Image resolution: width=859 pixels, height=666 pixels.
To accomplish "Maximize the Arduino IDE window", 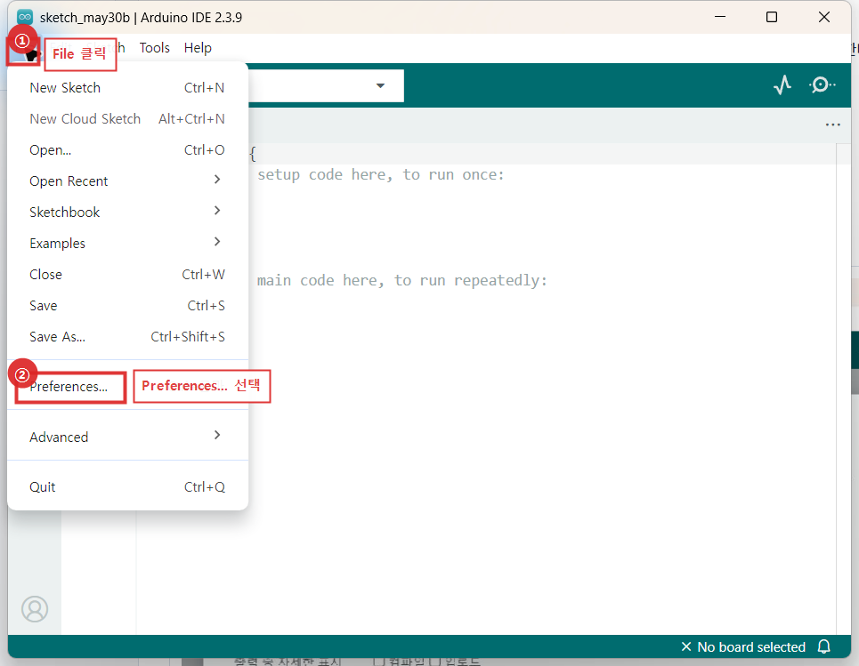I will 772,17.
